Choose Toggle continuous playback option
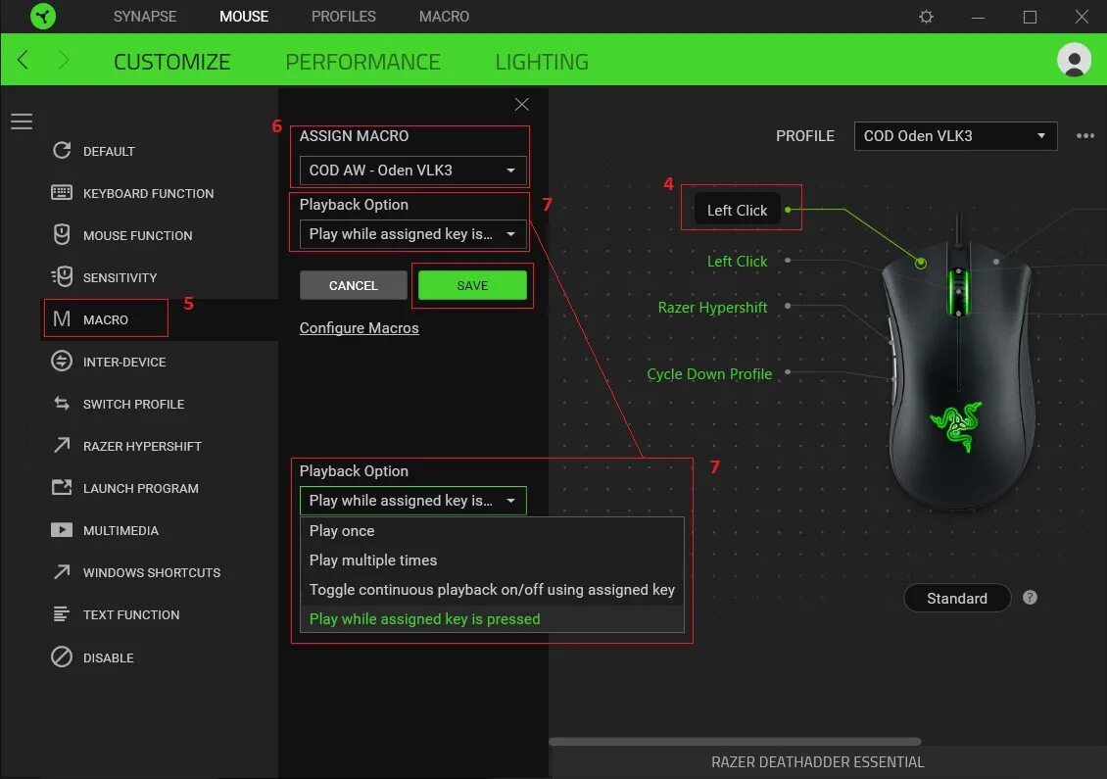 click(x=492, y=590)
